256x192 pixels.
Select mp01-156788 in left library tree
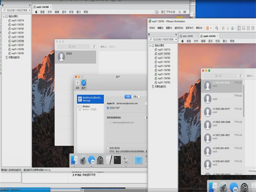17,41
